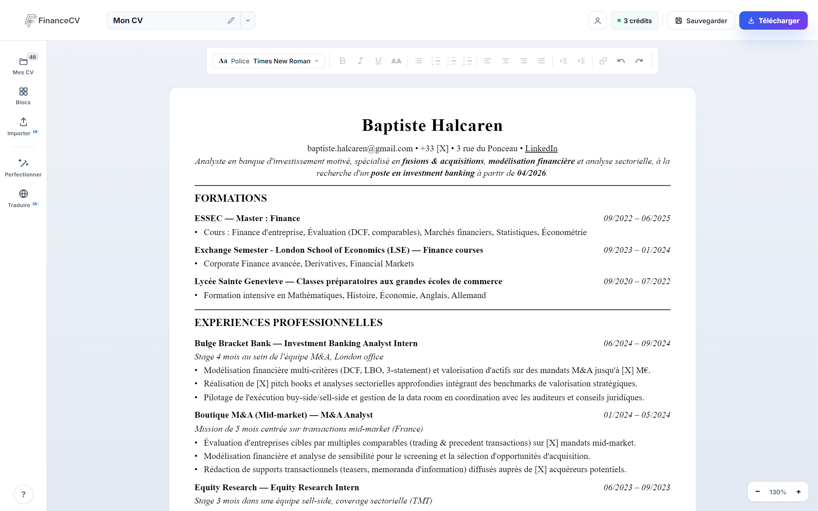Open the user account icon
The width and height of the screenshot is (818, 511).
[597, 21]
